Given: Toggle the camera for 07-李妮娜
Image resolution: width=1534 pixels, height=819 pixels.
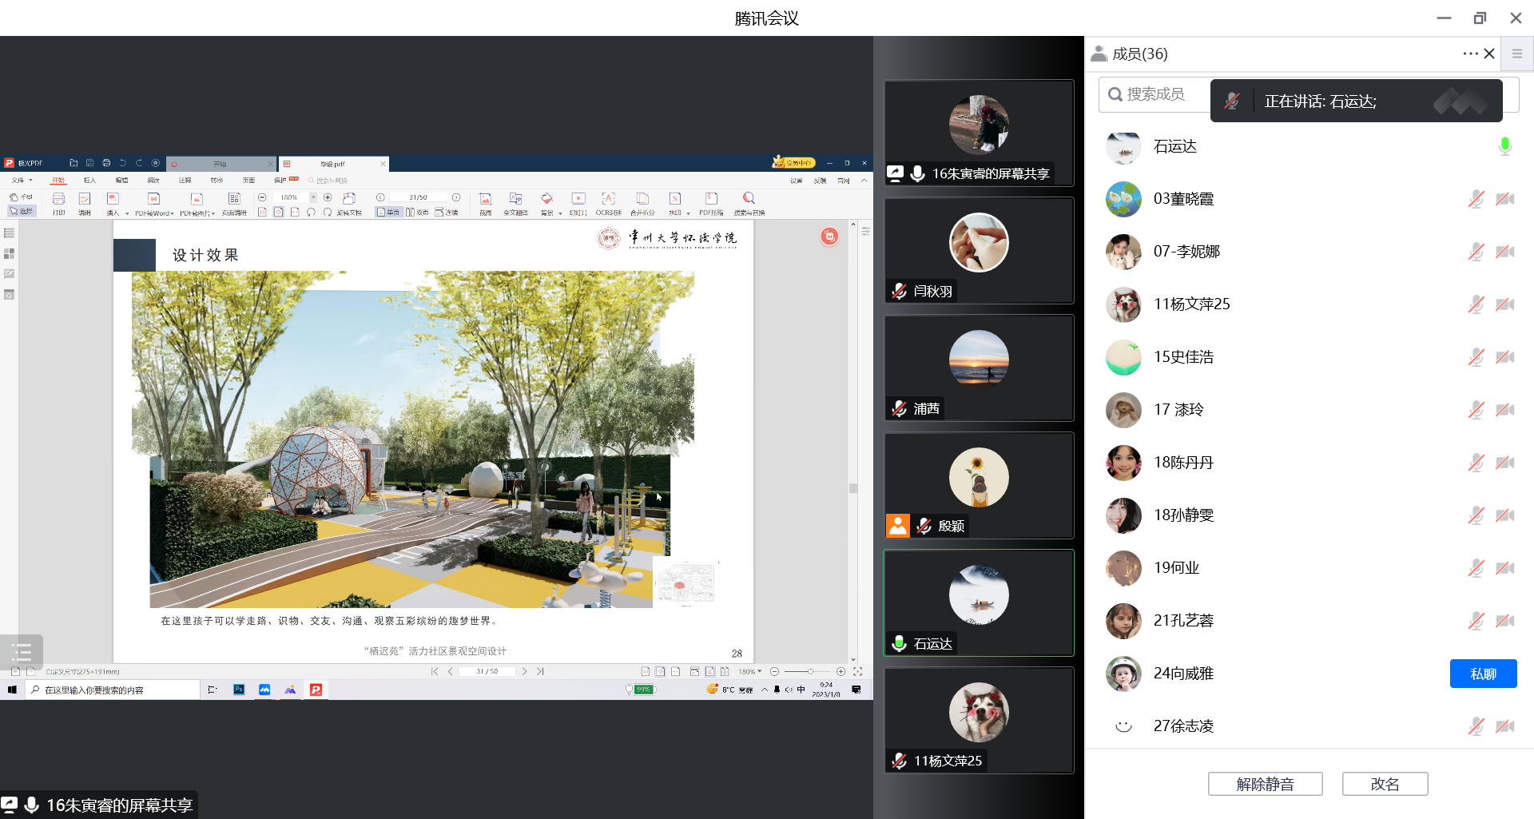Looking at the screenshot, I should coord(1505,252).
